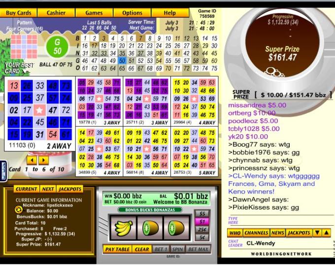
Task: Click chat user tcbly1028 $5.00
Action: (254, 128)
